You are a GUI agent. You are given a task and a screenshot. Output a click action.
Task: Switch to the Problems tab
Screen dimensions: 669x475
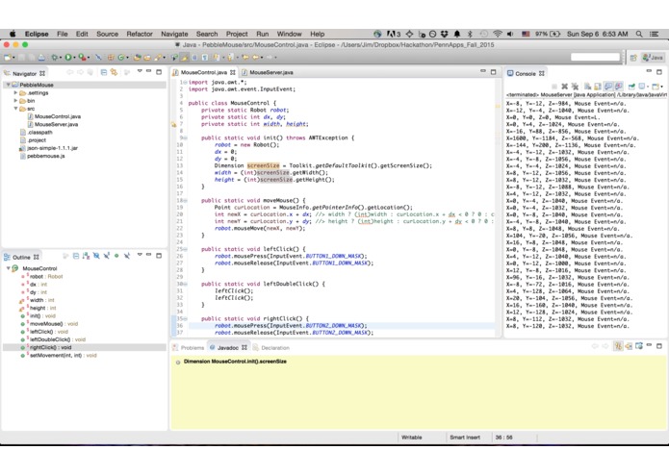(192, 348)
